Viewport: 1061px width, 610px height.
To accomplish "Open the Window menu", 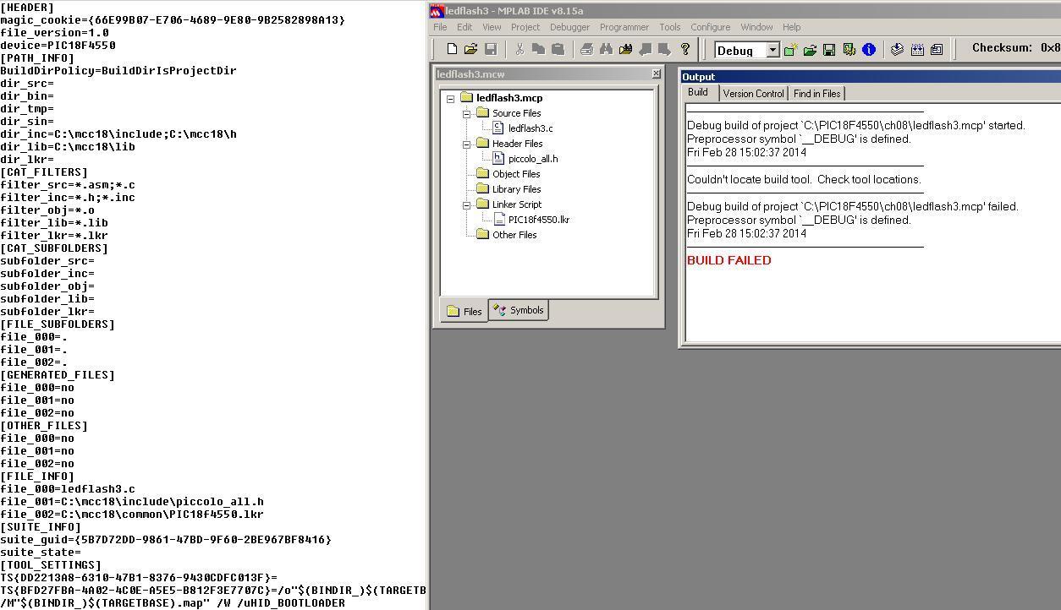I will click(756, 27).
